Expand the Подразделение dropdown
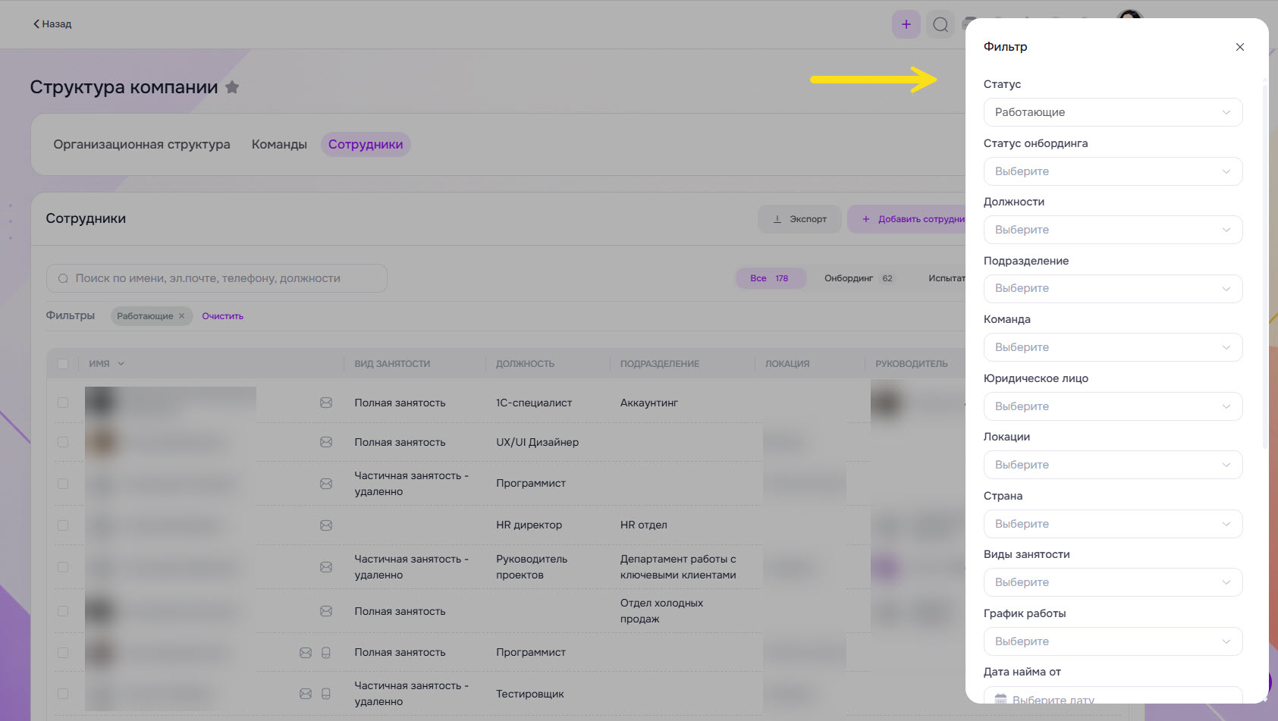This screenshot has height=721, width=1278. [x=1113, y=288]
